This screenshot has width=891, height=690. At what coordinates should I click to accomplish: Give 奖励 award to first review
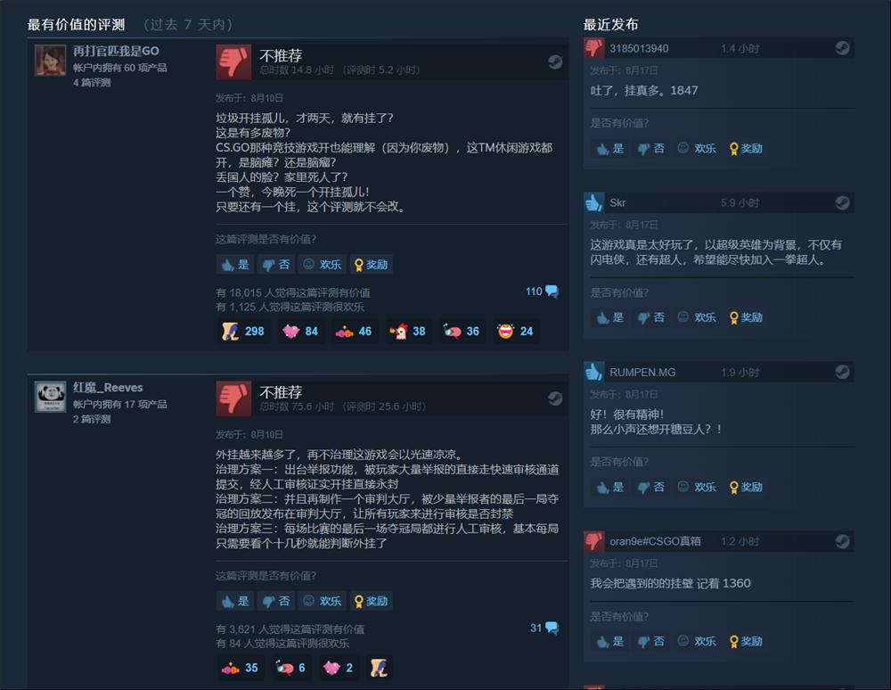point(371,264)
